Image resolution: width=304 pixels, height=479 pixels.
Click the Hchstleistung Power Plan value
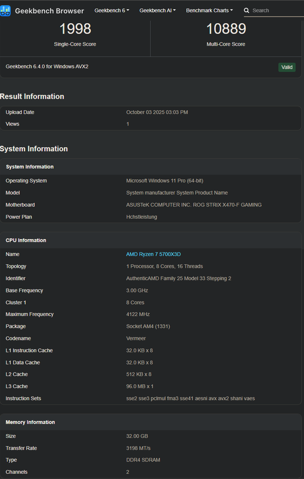coord(142,217)
